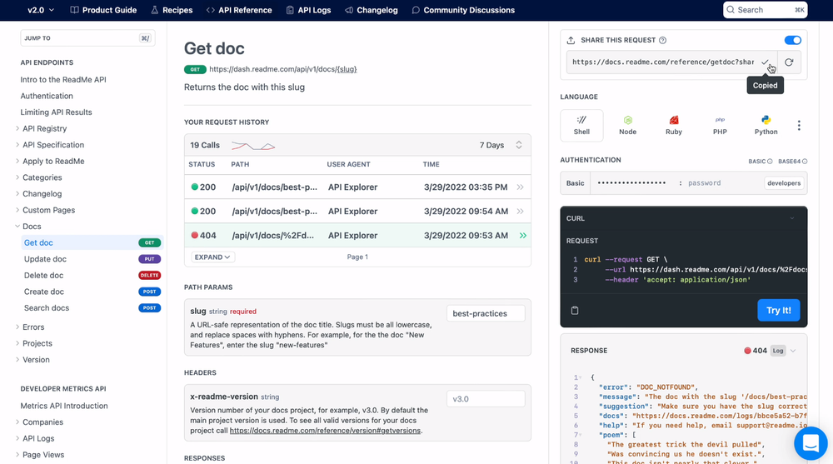Open the v2.0 version dropdown
The width and height of the screenshot is (833, 464).
point(41,10)
